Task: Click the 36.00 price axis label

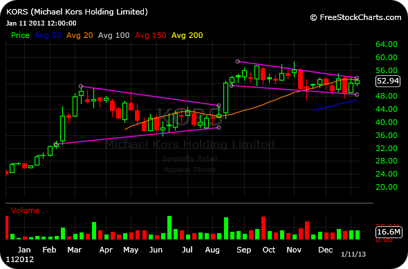Action: point(387,135)
